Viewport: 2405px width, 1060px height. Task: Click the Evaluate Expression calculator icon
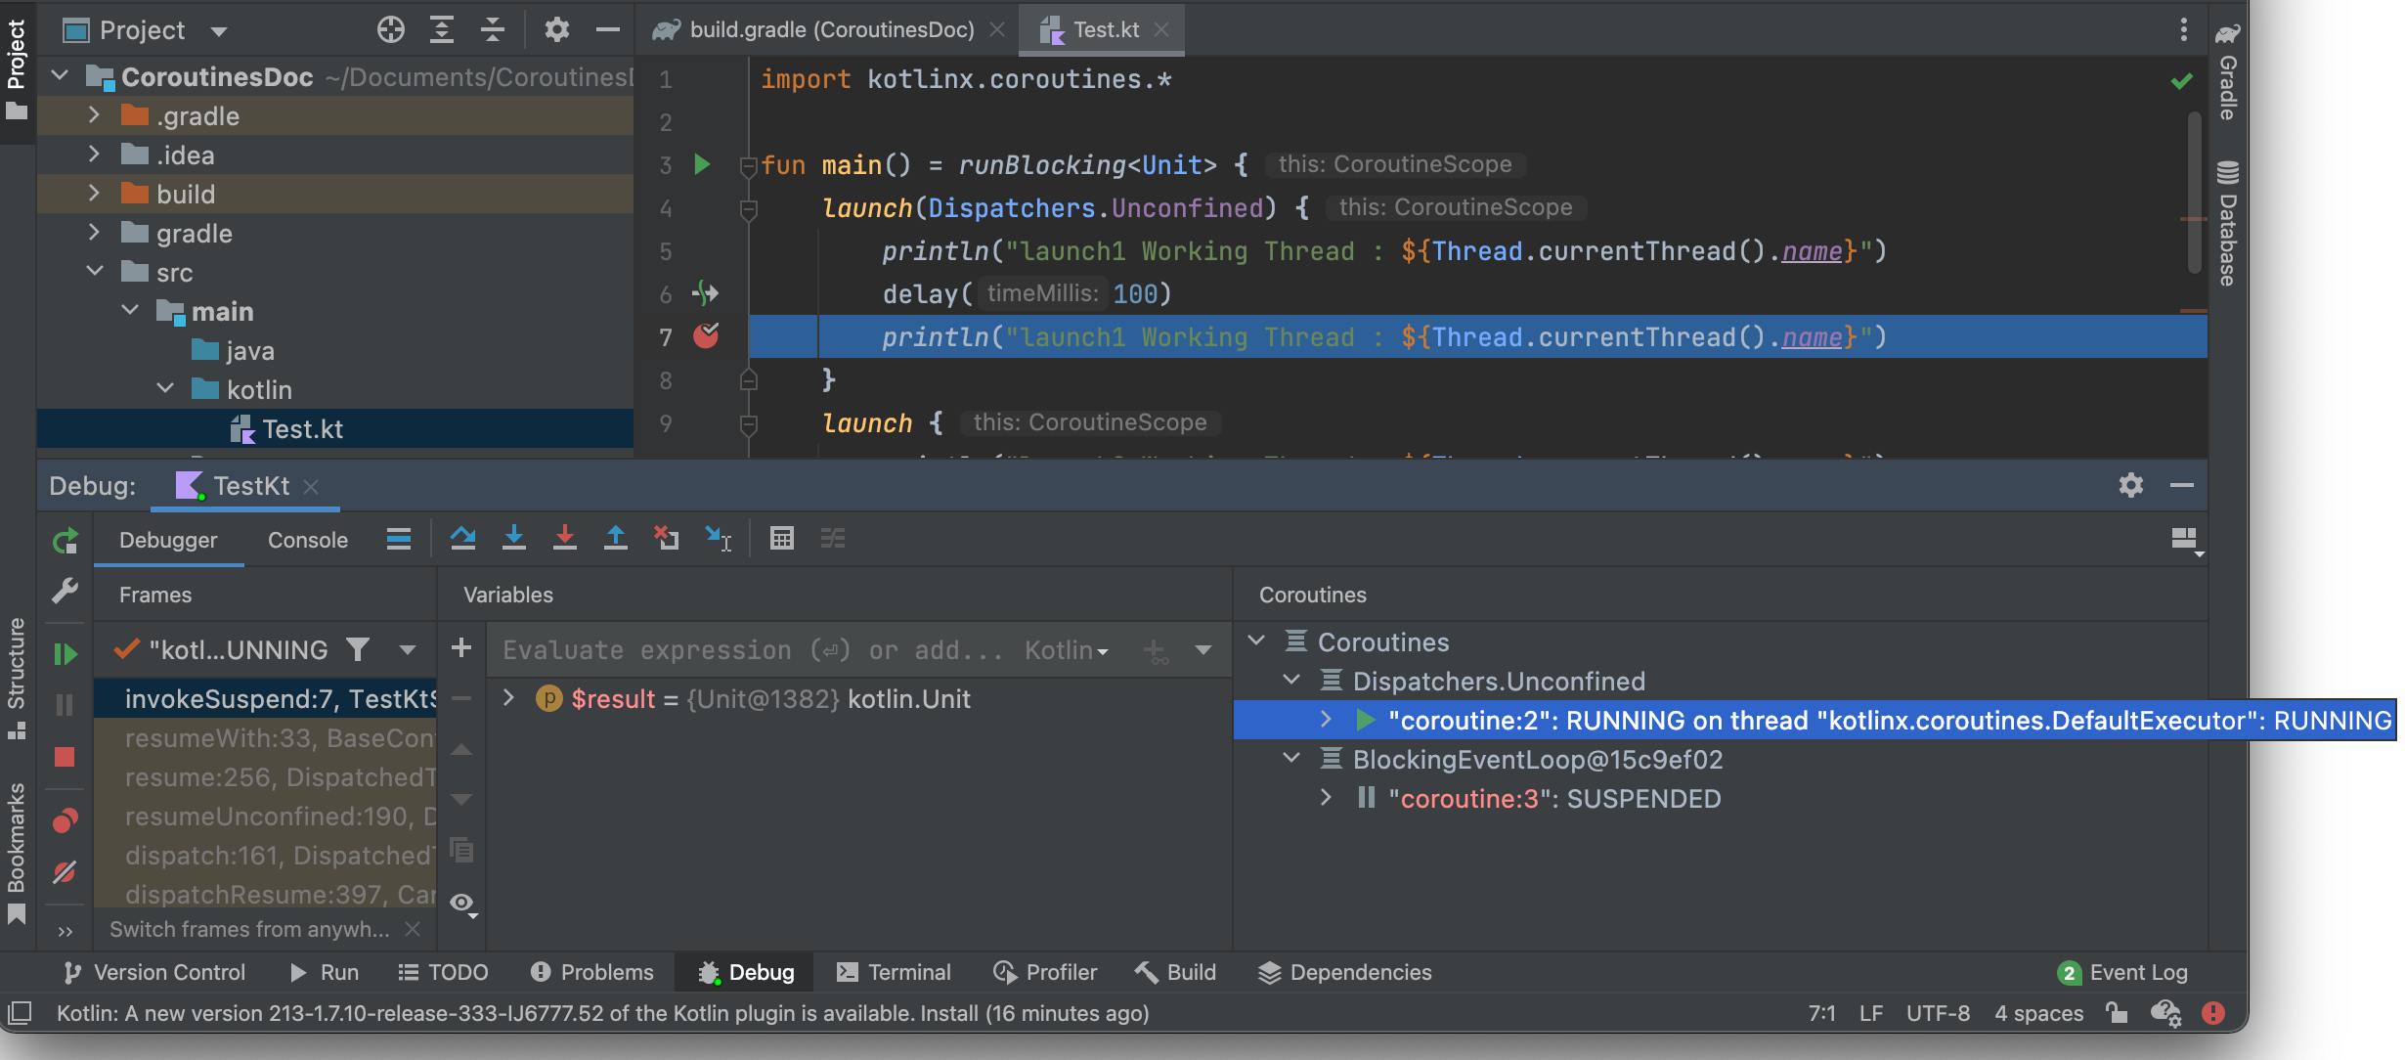tap(781, 538)
